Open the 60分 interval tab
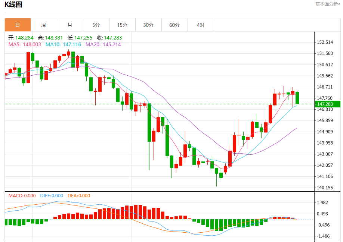The height and width of the screenshot is (242, 343). pyautogui.click(x=174, y=25)
